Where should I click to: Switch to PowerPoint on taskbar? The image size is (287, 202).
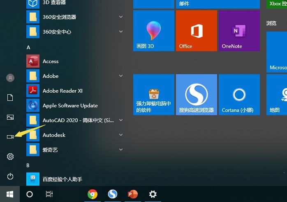(133, 194)
